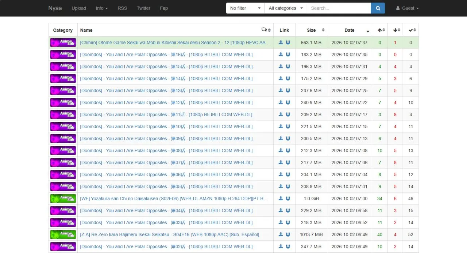Select the date 2026-10-02 07:25

pos(350,91)
